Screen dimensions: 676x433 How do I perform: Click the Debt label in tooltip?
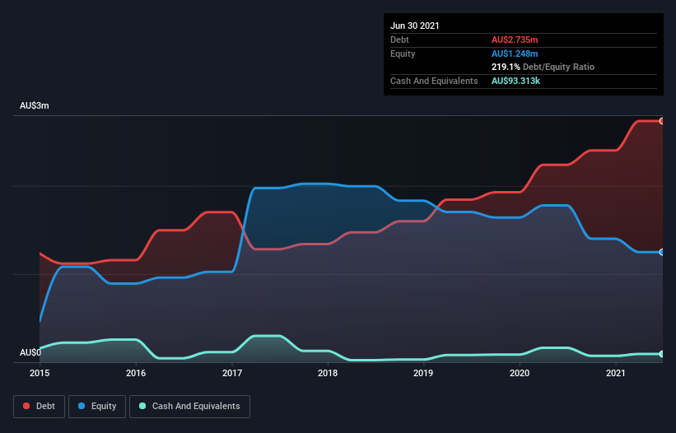pyautogui.click(x=399, y=40)
